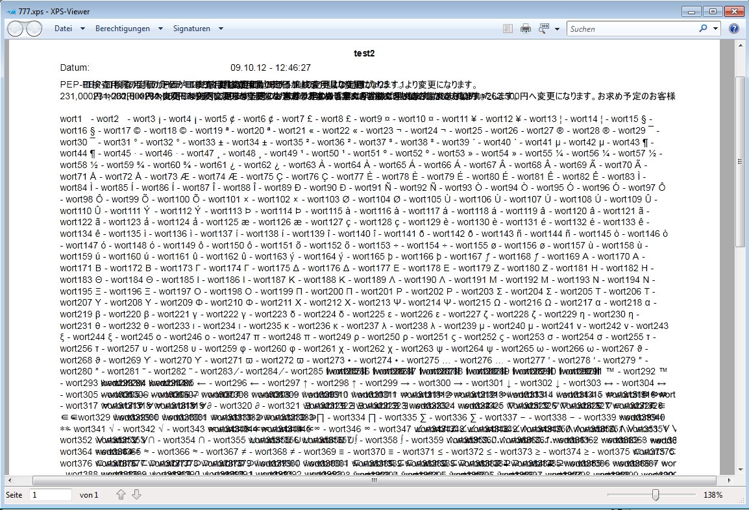Click the printer icon to print

click(526, 29)
